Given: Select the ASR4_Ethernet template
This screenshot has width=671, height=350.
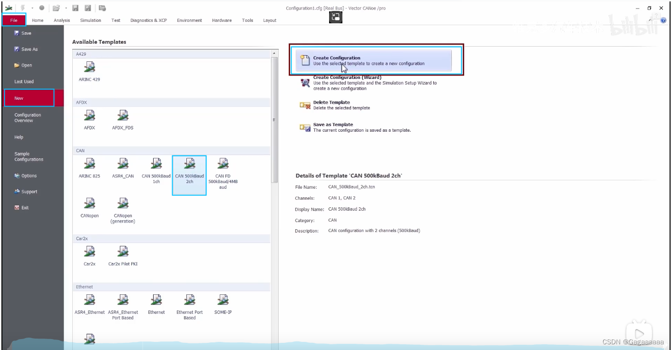Looking at the screenshot, I should [89, 305].
